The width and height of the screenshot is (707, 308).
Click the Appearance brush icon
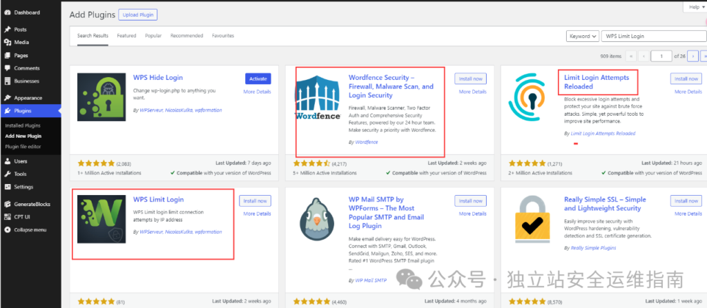7,98
